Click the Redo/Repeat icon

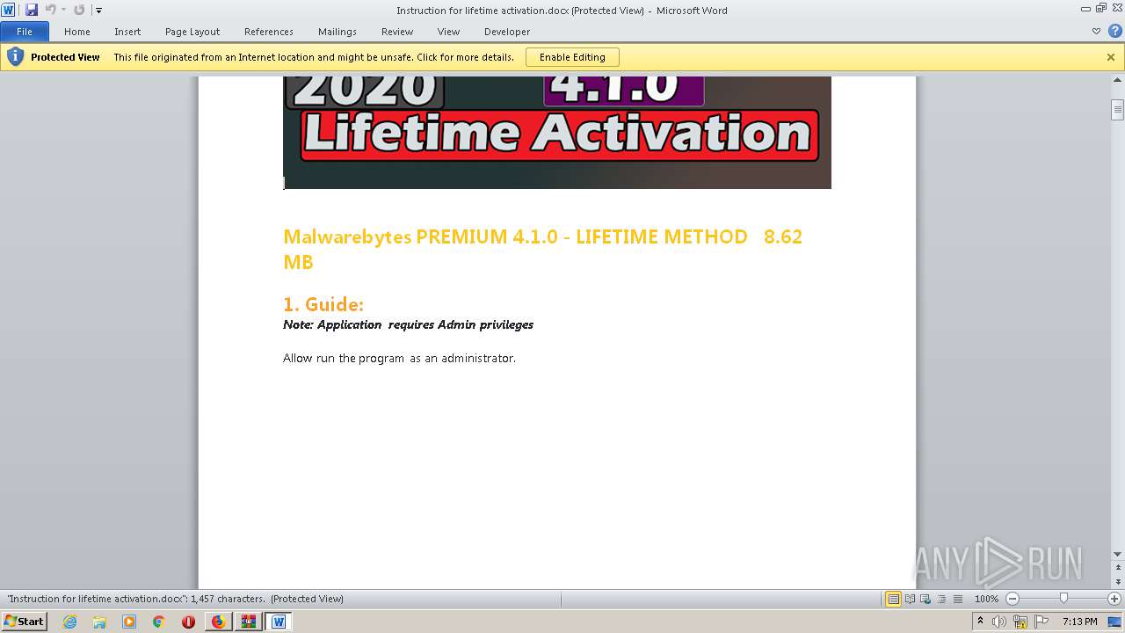(x=79, y=10)
